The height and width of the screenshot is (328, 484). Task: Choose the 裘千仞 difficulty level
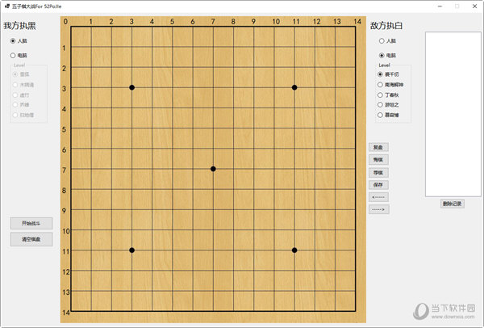pos(381,74)
